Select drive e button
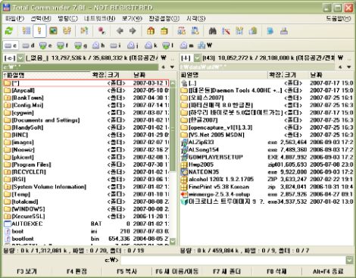 [x=45, y=45]
